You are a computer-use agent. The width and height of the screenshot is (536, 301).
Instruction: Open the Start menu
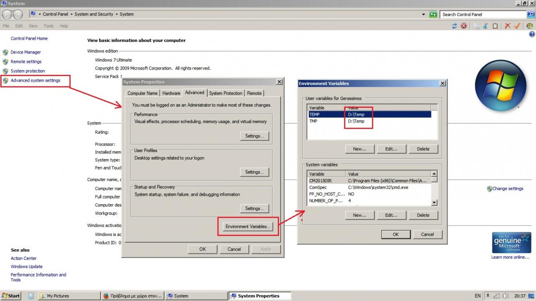[11, 296]
